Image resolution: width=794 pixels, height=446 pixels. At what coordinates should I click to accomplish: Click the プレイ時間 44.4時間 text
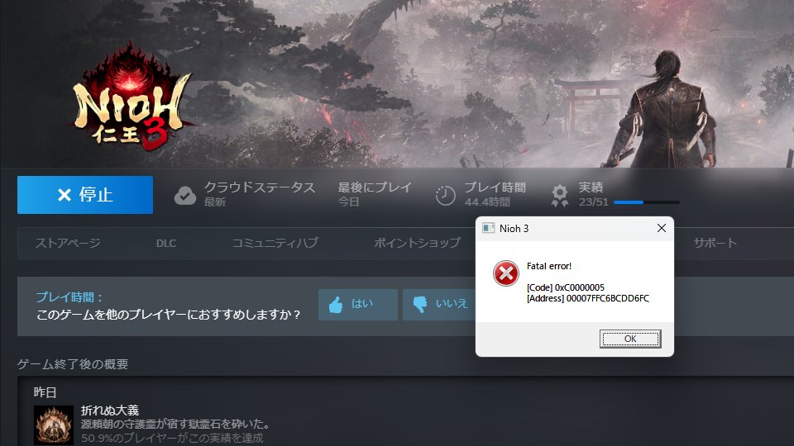pyautogui.click(x=495, y=194)
